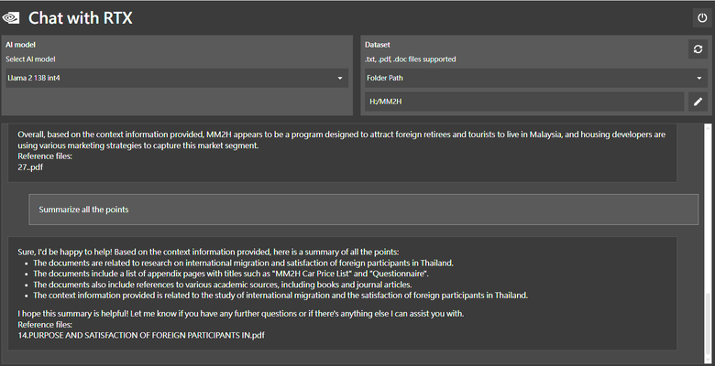Click the Folder Path dropdown arrow
Image resolution: width=715 pixels, height=366 pixels.
tap(699, 79)
